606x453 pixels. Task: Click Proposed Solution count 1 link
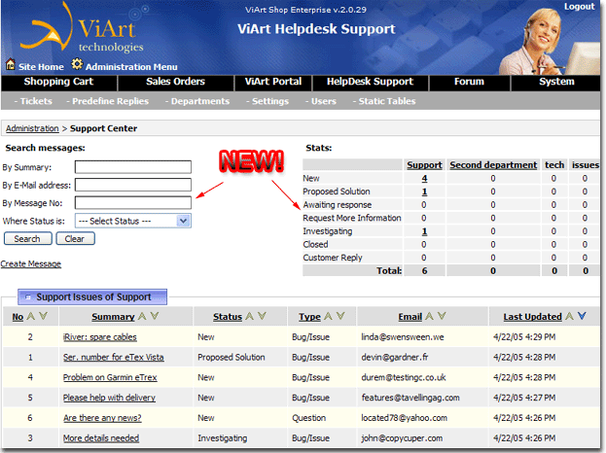424,192
